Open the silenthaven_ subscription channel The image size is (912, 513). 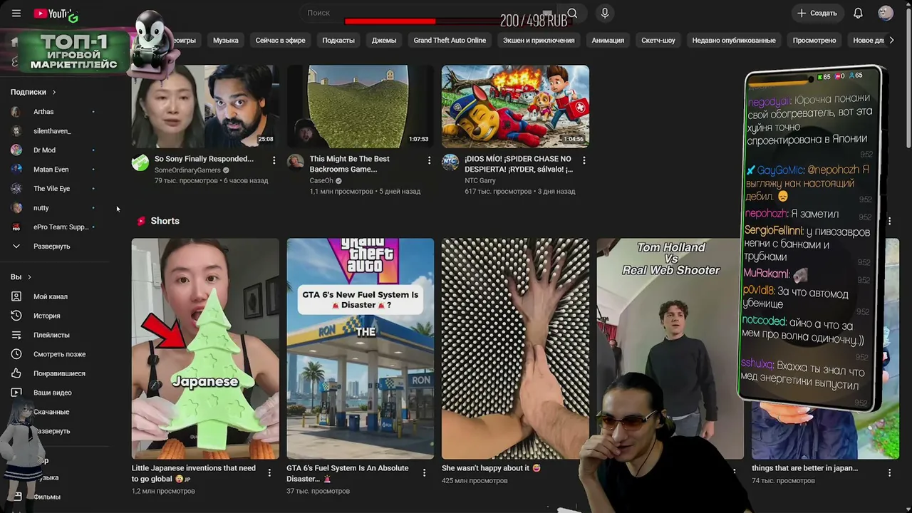(x=53, y=131)
